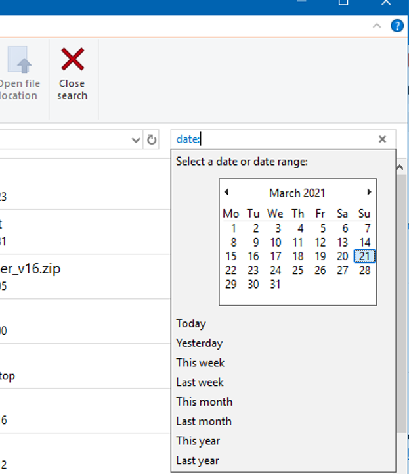
Task: Choose Last month date range
Action: (x=204, y=421)
